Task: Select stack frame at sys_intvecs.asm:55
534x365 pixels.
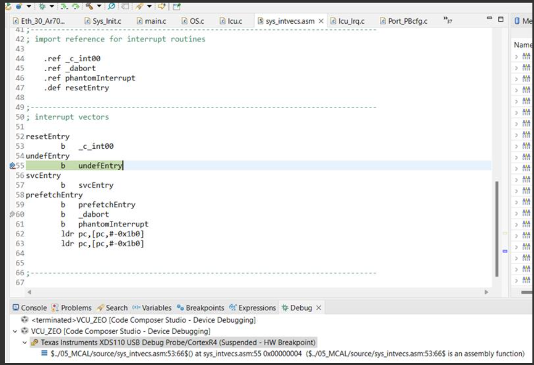Action: pos(283,354)
